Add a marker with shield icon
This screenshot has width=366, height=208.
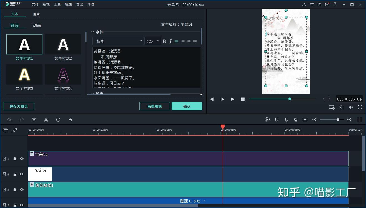click(276, 120)
